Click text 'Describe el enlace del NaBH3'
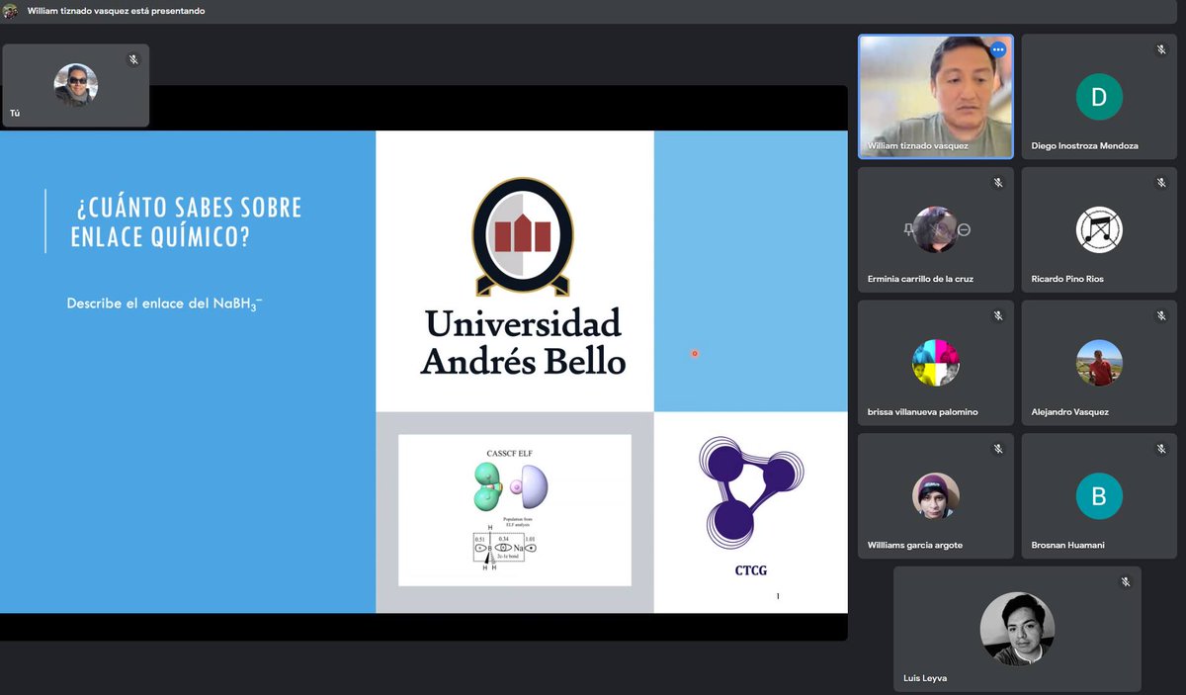 coord(164,304)
